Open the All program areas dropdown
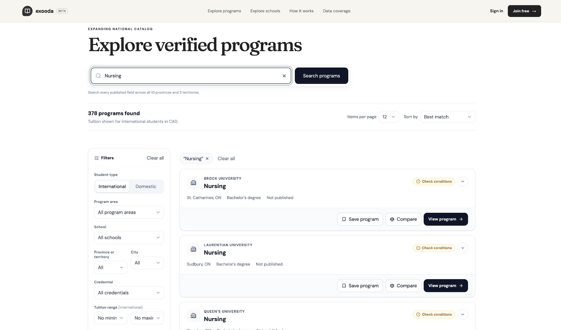This screenshot has width=561, height=330. pyautogui.click(x=129, y=212)
